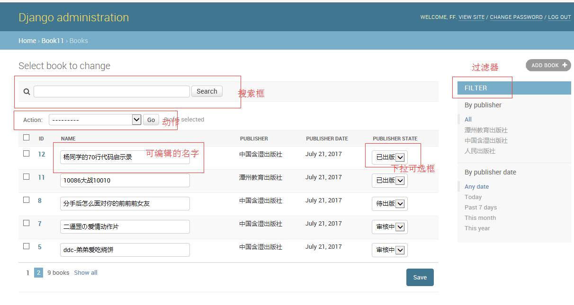Open book with ID 8
The image size is (574, 305).
(x=40, y=200)
